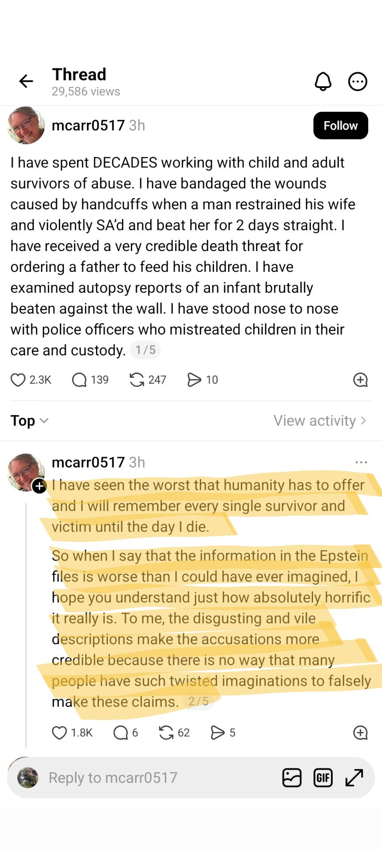Open View activity

coord(319,420)
